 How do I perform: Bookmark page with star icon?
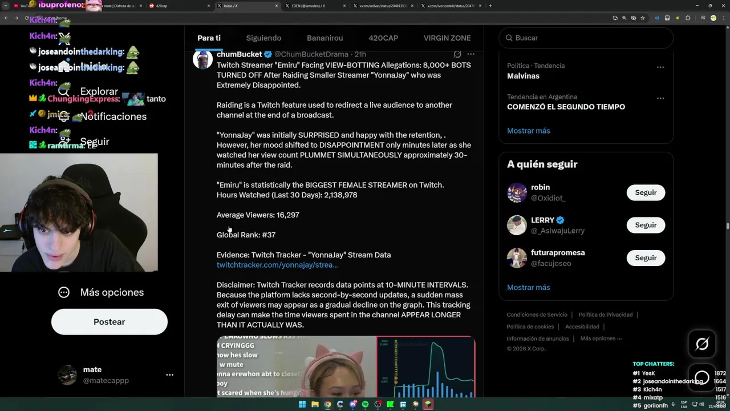click(643, 18)
